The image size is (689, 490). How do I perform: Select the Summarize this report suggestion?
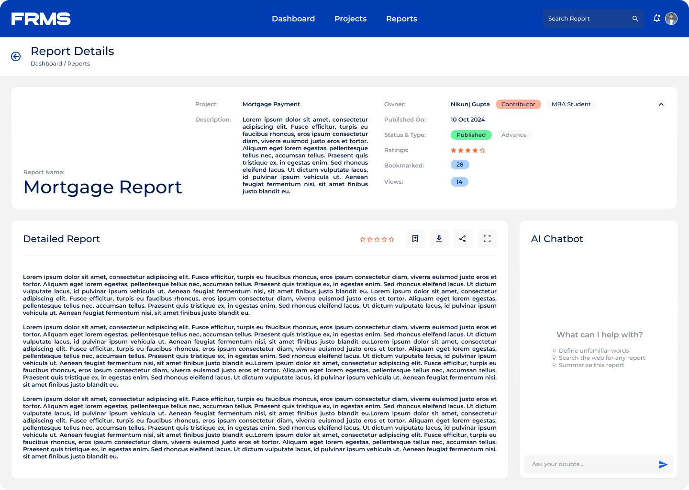click(591, 365)
